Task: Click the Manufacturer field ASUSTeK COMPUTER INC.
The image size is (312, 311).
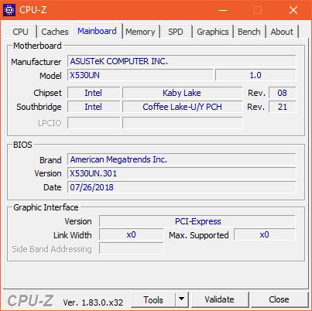Action: (x=182, y=61)
